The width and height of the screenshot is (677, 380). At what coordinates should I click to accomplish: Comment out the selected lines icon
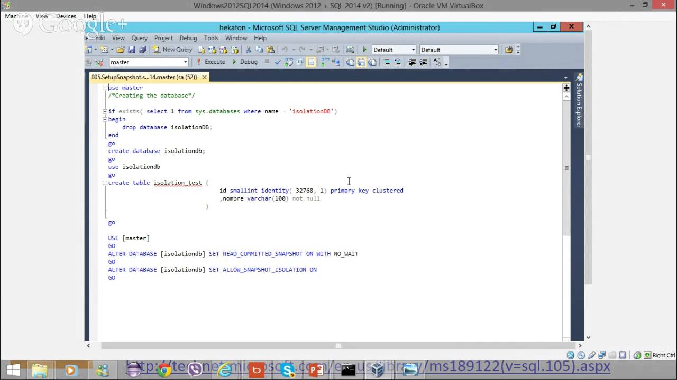[387, 62]
